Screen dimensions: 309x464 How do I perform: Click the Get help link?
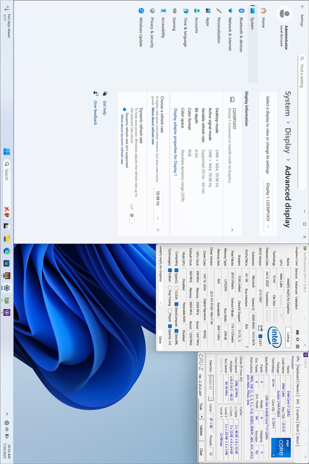point(105,108)
